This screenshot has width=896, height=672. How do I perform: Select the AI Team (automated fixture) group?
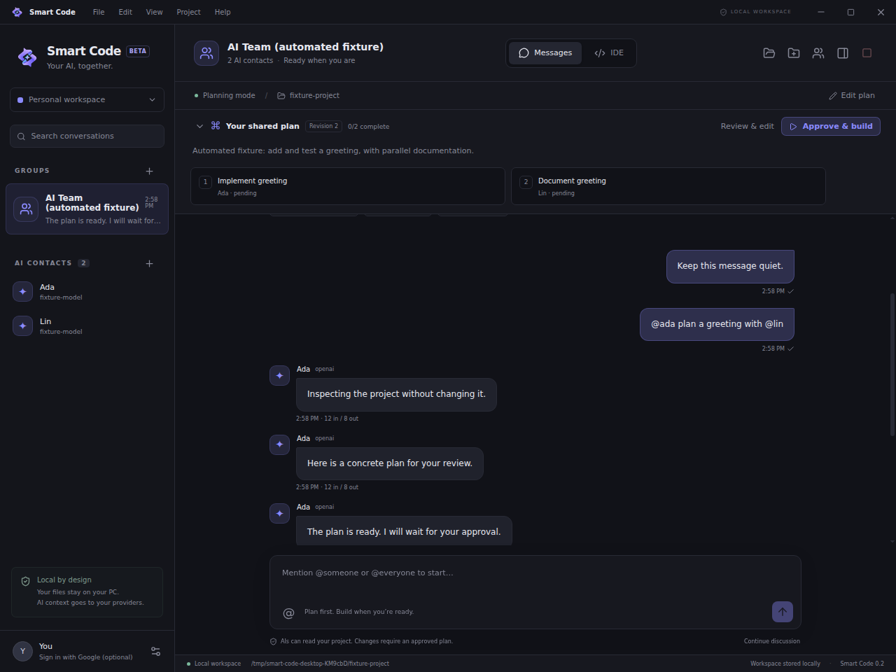[87, 209]
